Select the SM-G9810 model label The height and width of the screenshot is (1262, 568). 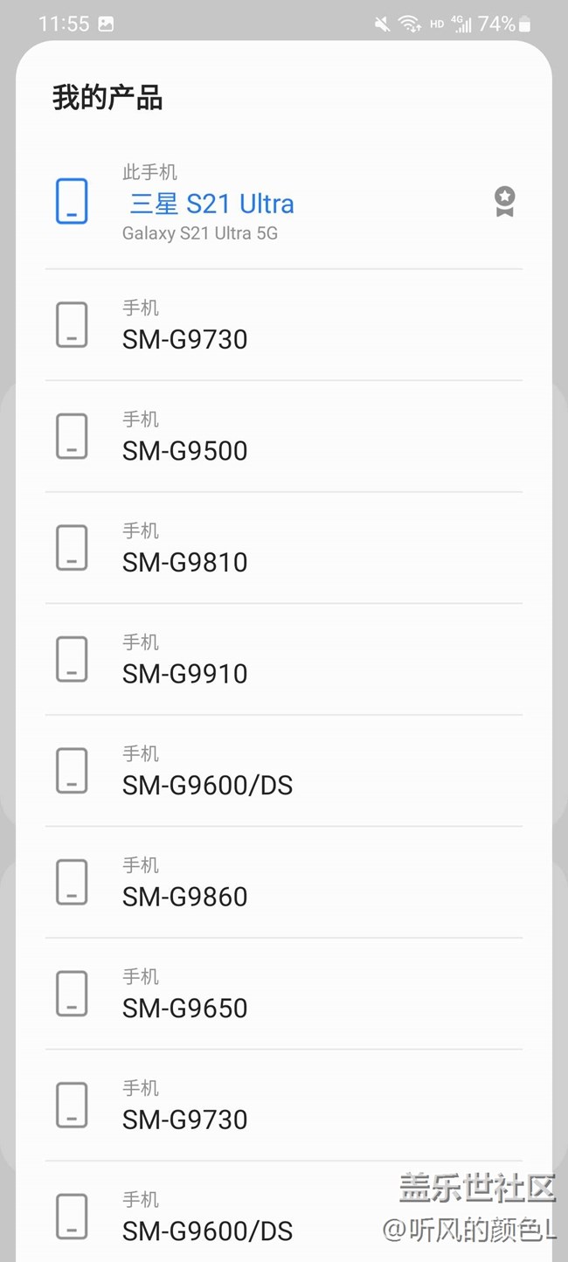tap(185, 562)
